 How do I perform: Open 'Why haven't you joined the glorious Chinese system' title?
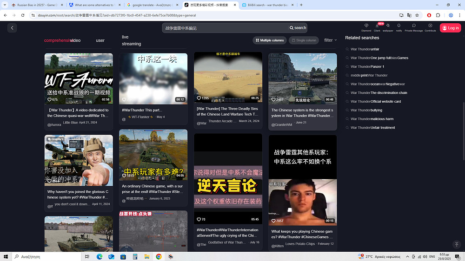coord(78,194)
